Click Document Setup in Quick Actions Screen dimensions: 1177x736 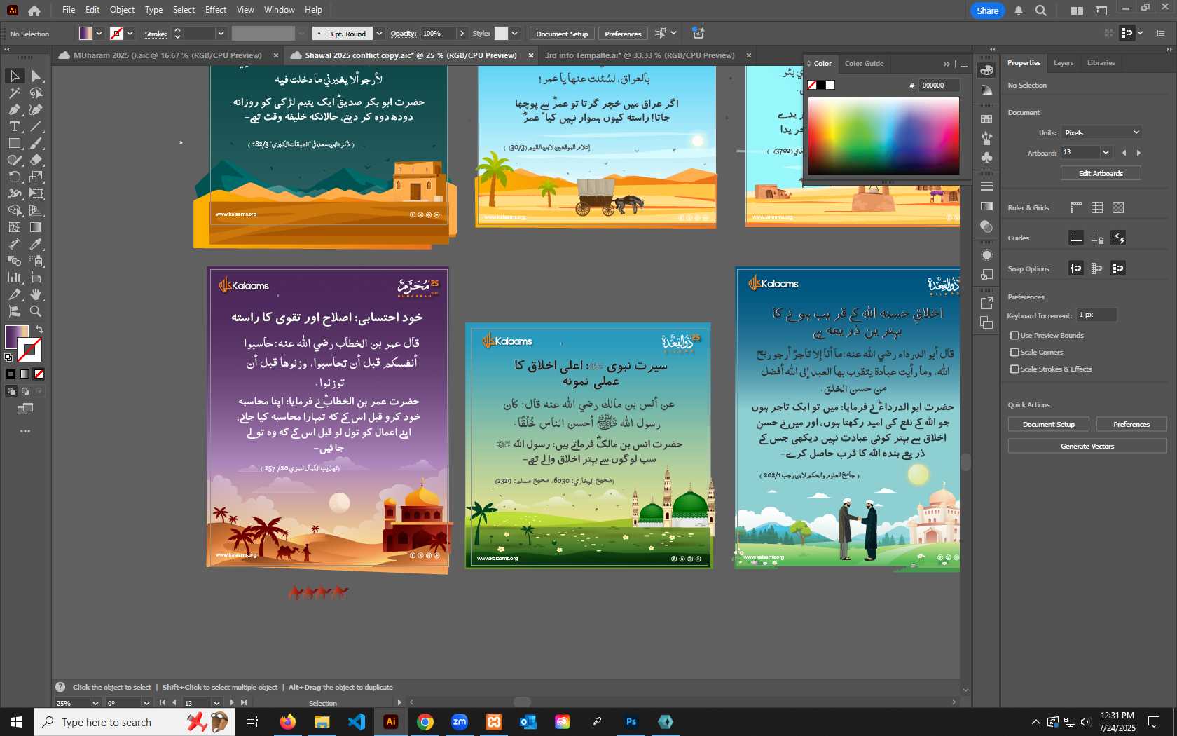(x=1048, y=425)
